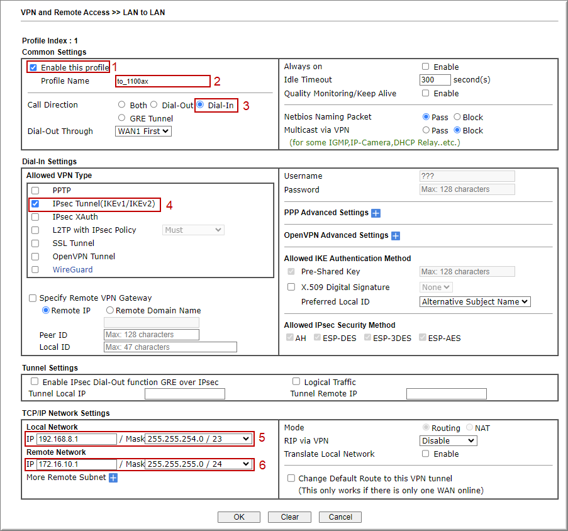The width and height of the screenshot is (568, 531).
Task: Click the ESP-DES security method checkbox
Action: point(317,338)
